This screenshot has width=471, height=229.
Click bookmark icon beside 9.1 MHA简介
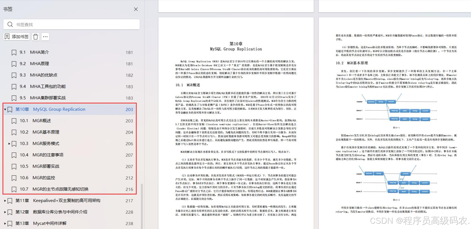click(x=14, y=52)
